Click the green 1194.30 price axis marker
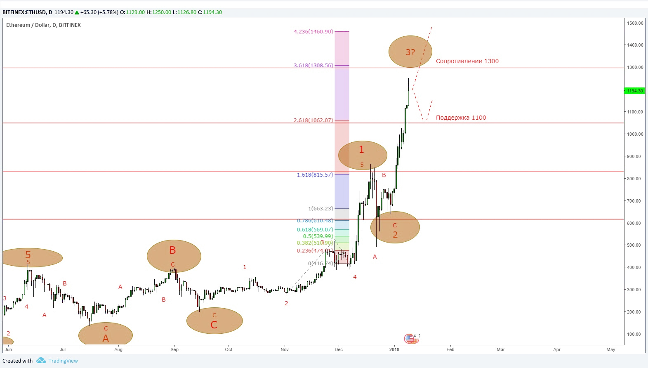This screenshot has width=648, height=368. 634,91
